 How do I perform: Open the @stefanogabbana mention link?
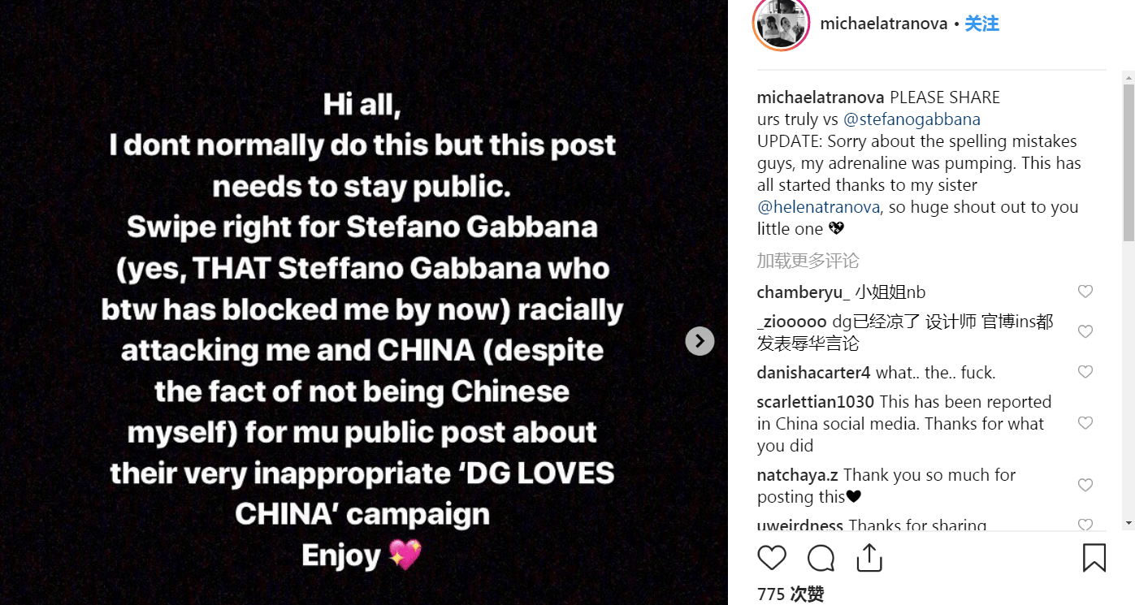click(x=912, y=119)
